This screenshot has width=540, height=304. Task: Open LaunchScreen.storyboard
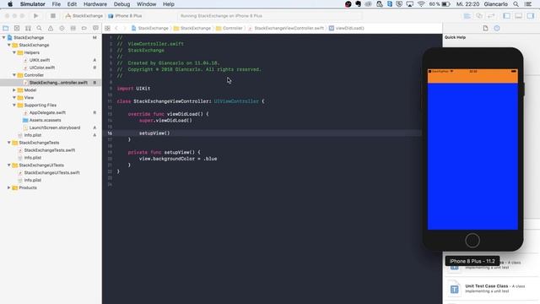pos(54,128)
